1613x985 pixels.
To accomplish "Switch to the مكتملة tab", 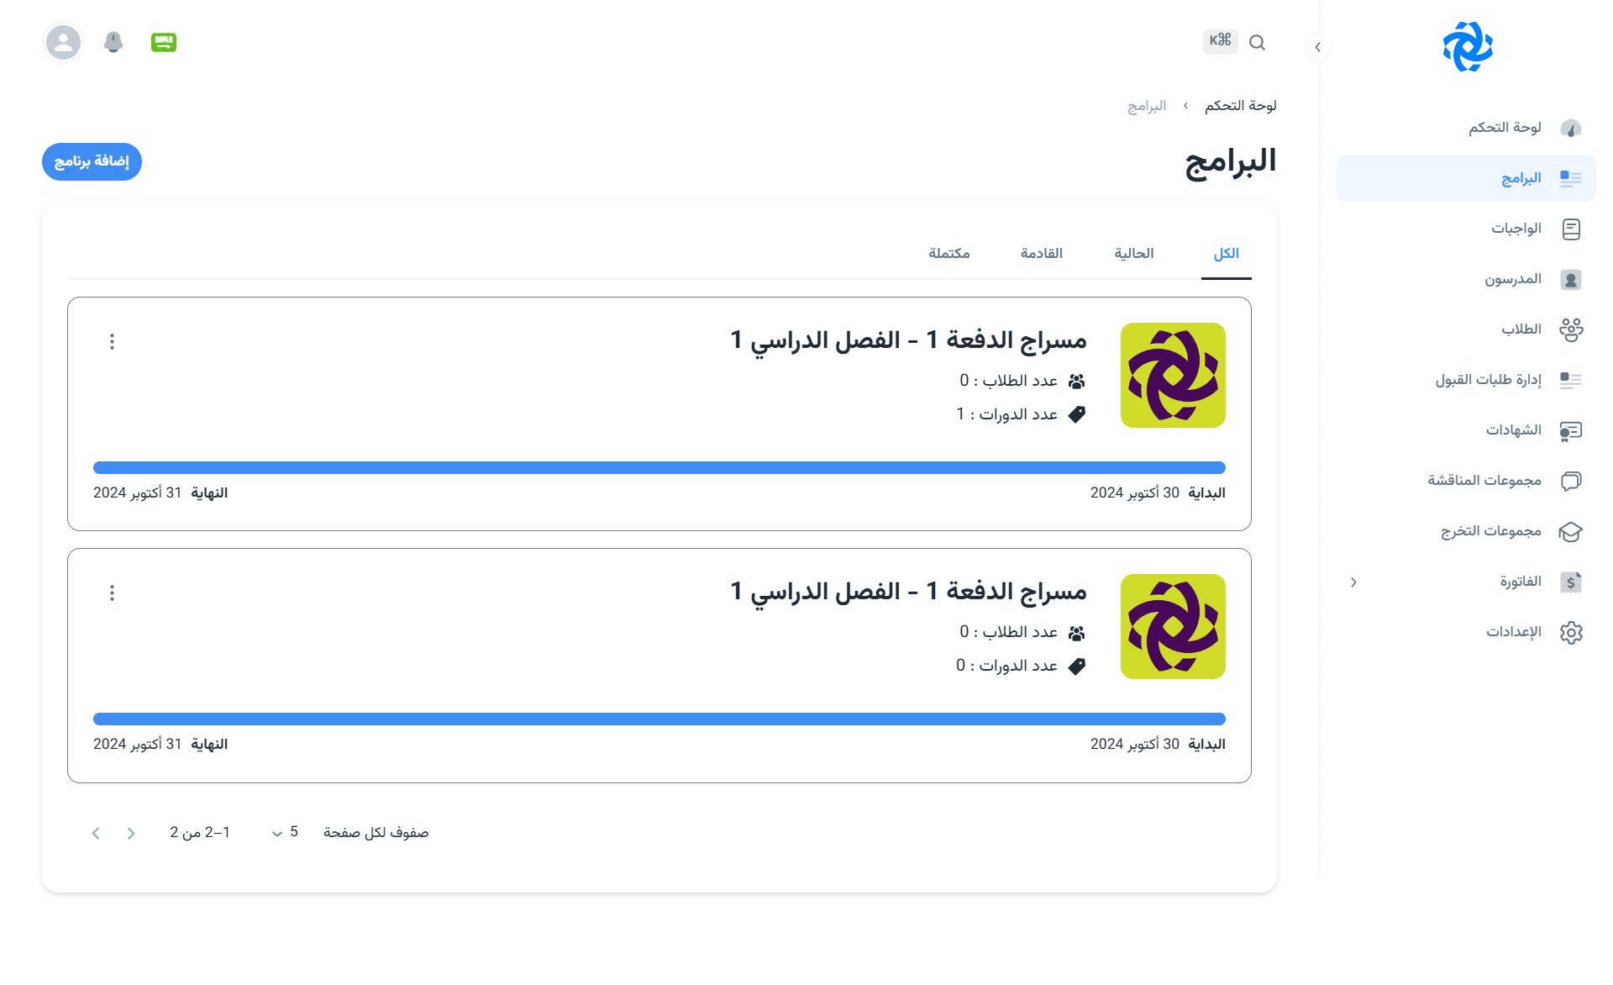I will [x=948, y=254].
